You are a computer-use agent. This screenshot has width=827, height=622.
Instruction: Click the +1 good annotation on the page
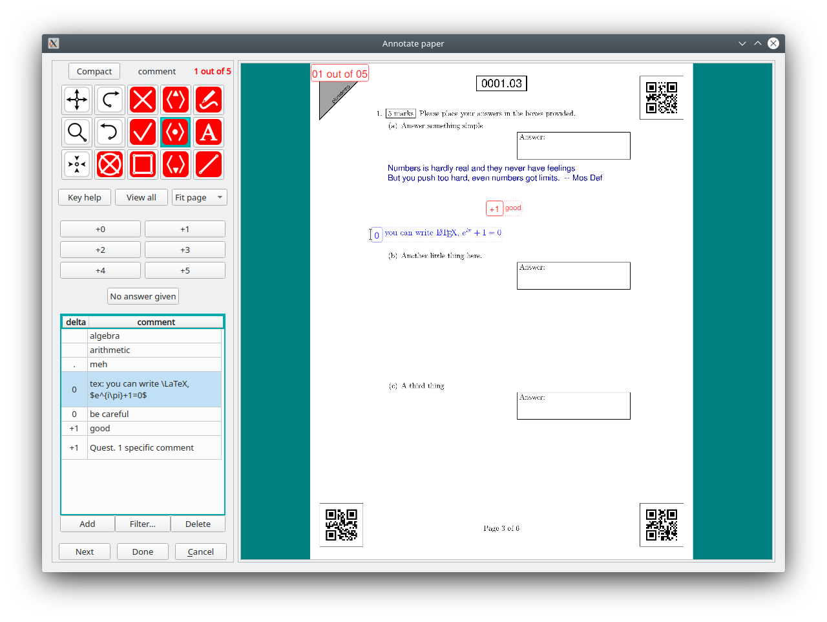pos(504,208)
